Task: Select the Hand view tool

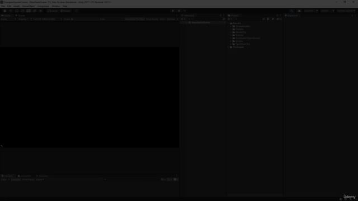Action: 4,11
